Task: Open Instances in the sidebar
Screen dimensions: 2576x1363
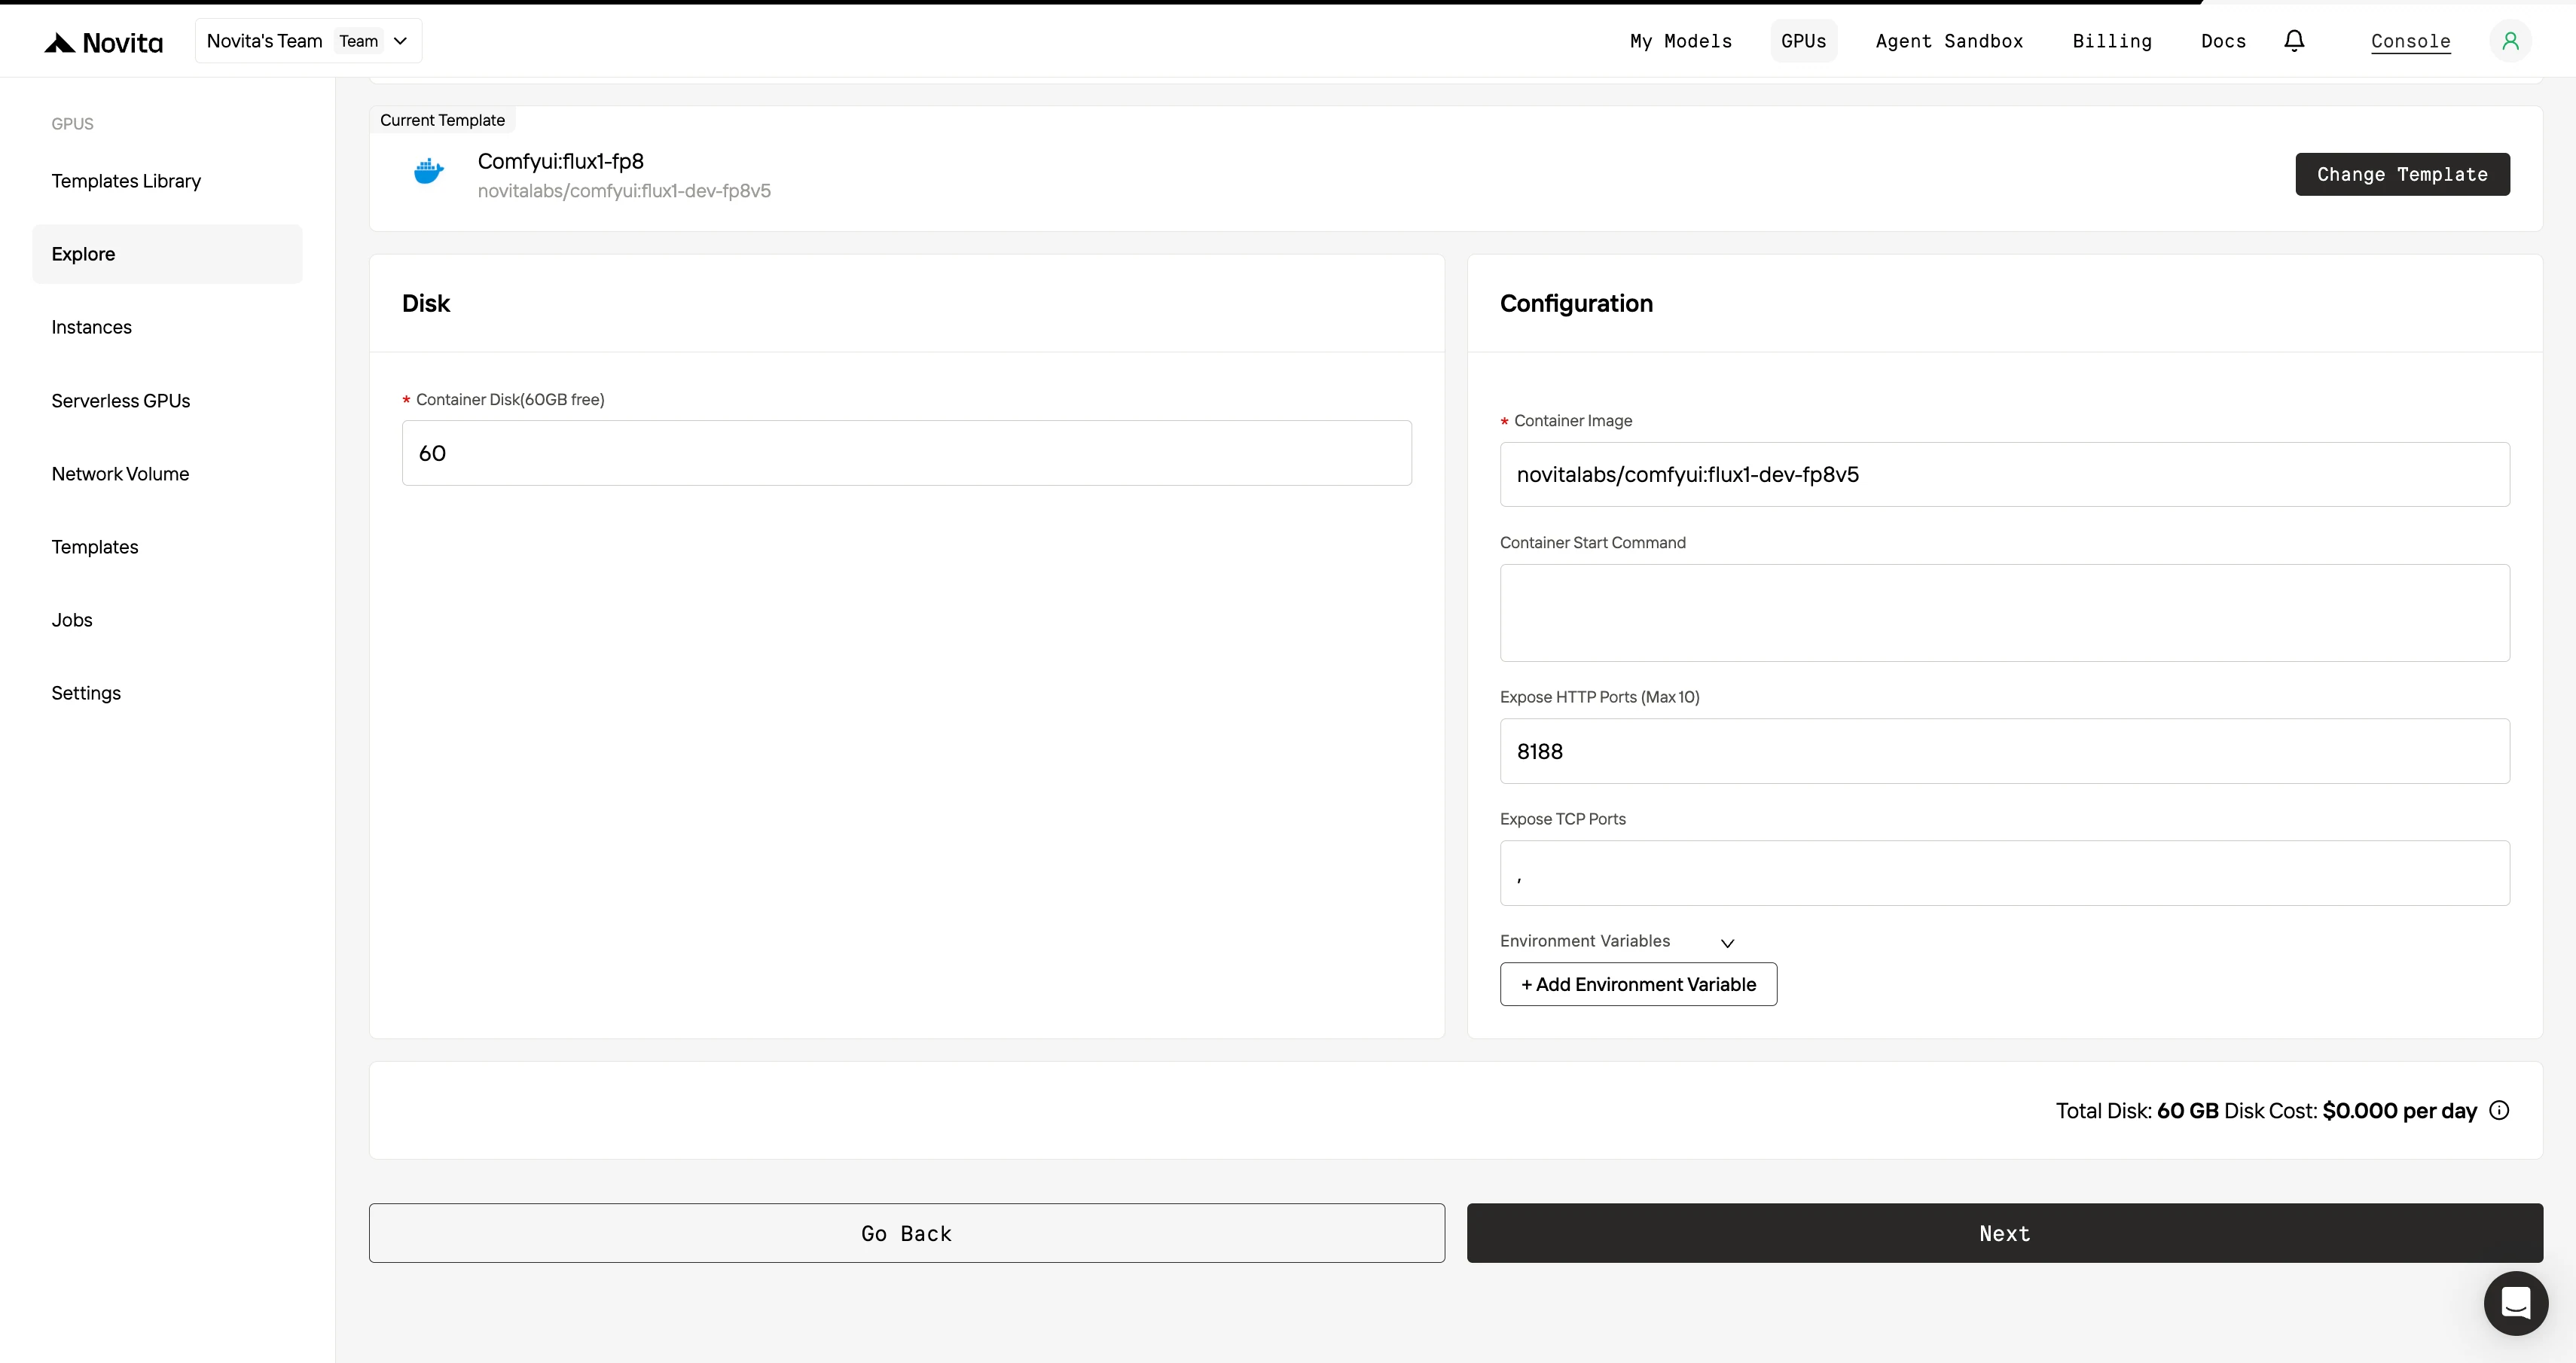Action: 167,327
